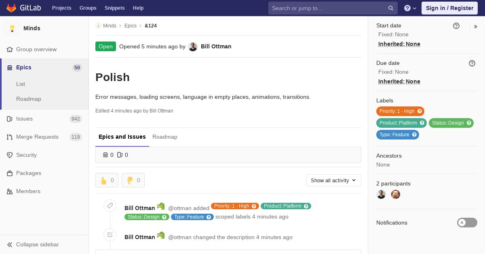Click the Priority::1 - High label help icon
The width and height of the screenshot is (485, 254).
click(420, 111)
